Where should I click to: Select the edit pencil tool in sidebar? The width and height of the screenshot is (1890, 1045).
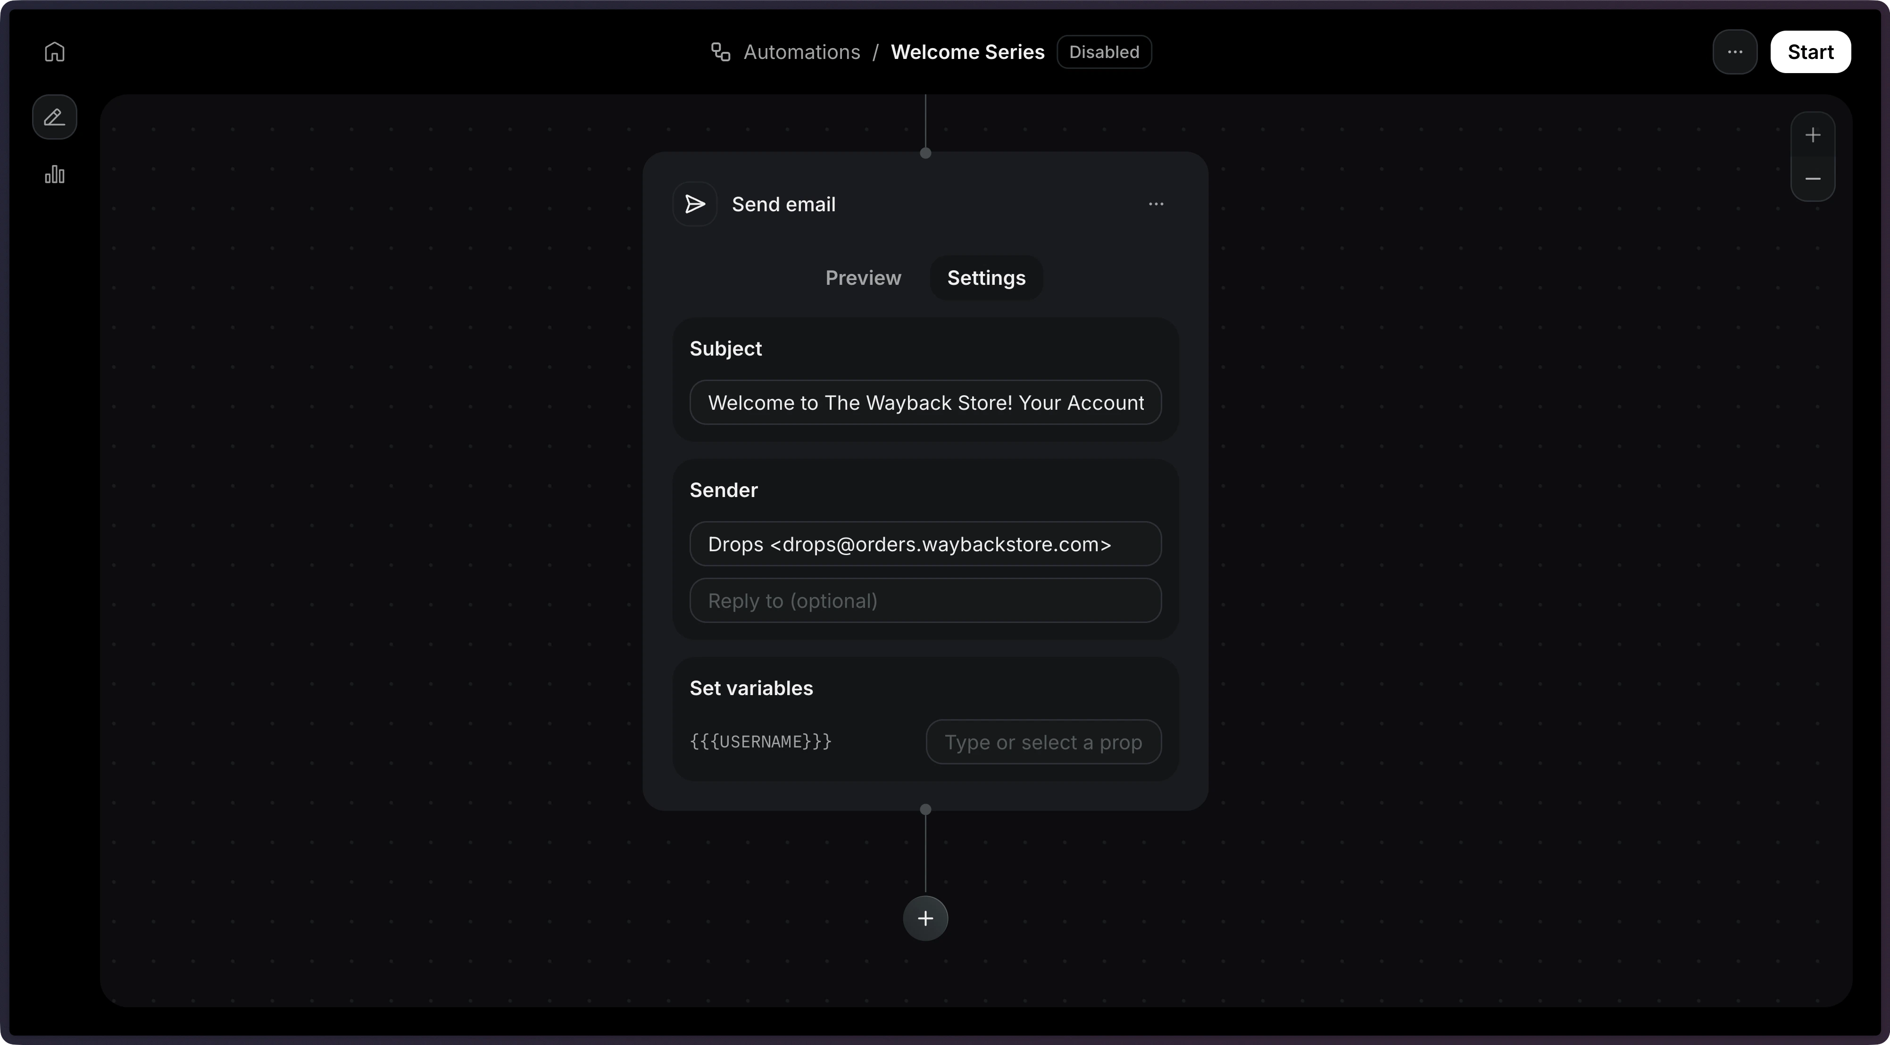pyautogui.click(x=54, y=116)
